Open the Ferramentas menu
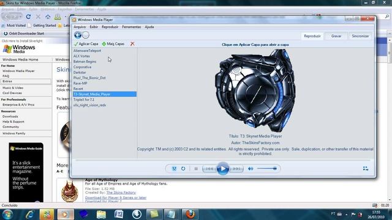Screen dimensions: 392x220 [132, 27]
